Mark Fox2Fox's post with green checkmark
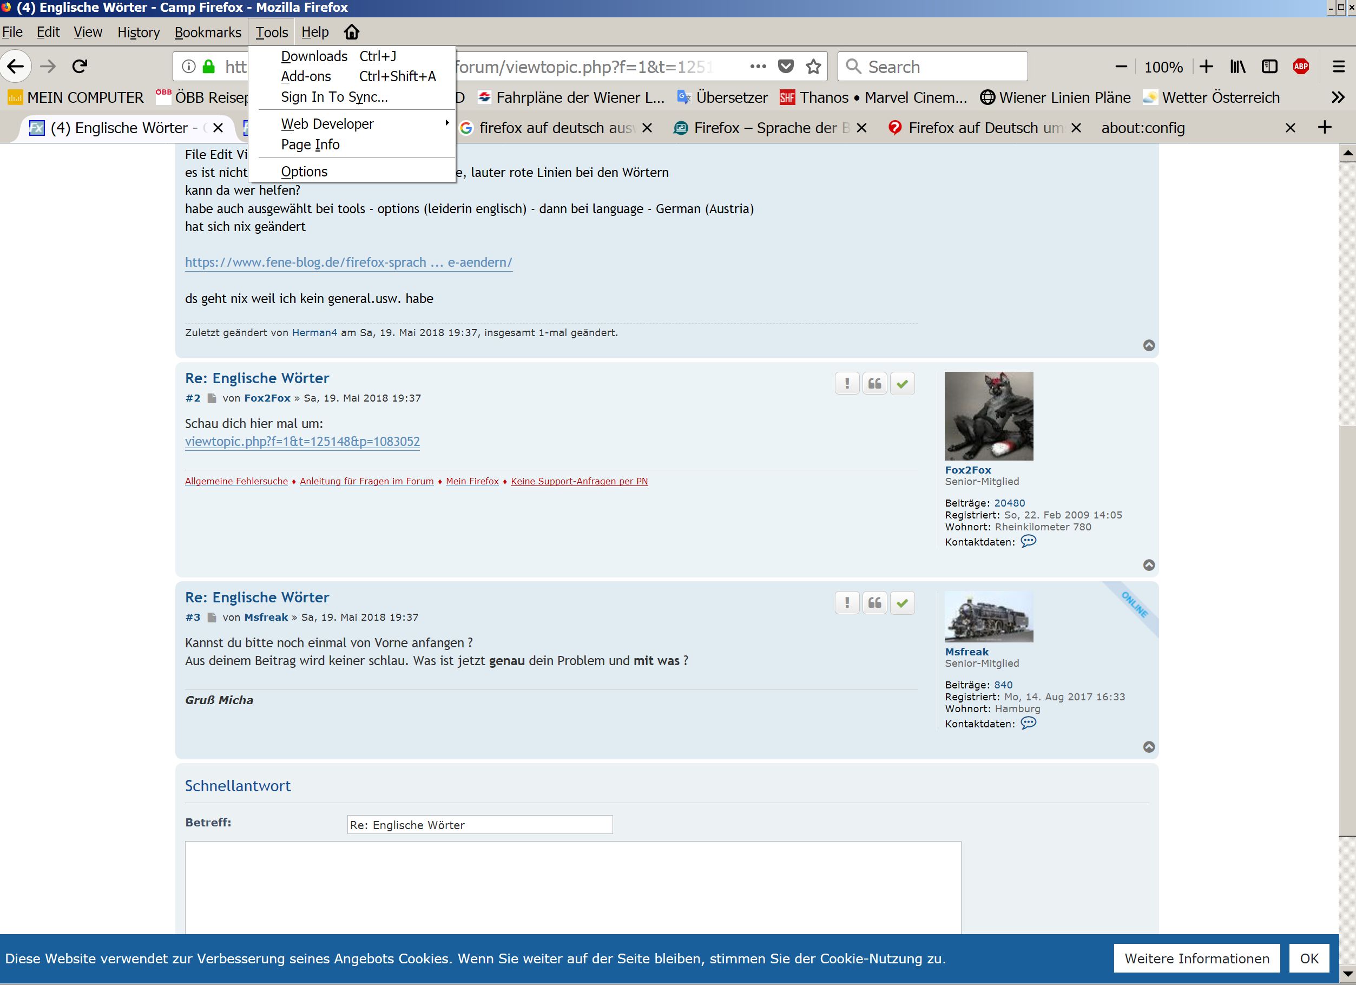This screenshot has height=985, width=1356. [x=902, y=384]
